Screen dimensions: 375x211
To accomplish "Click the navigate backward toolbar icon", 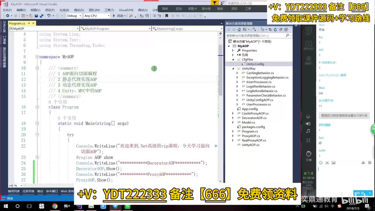I will pos(7,16).
